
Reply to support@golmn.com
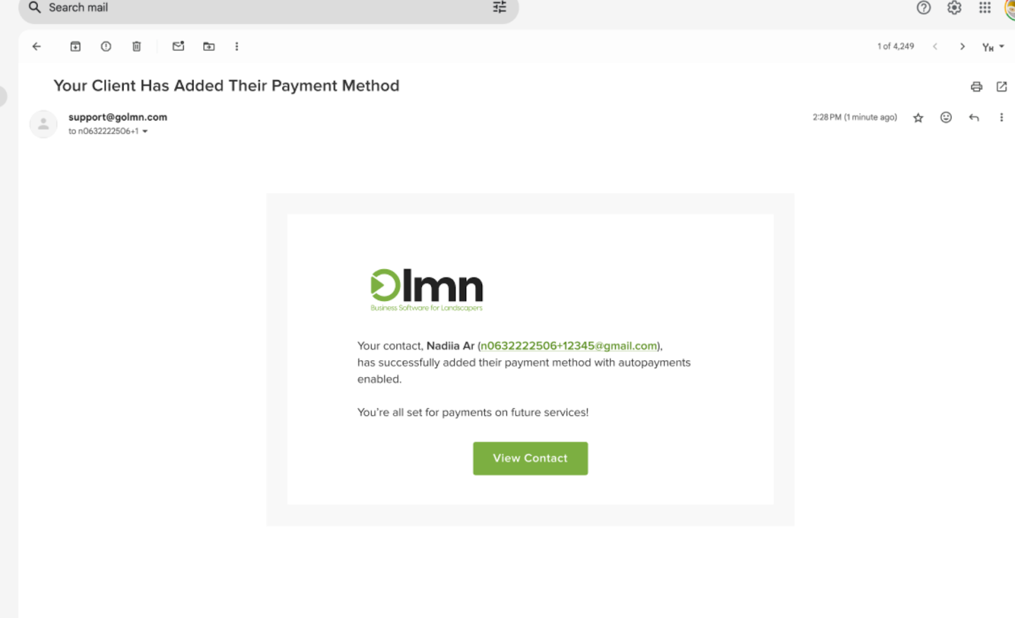tap(974, 117)
